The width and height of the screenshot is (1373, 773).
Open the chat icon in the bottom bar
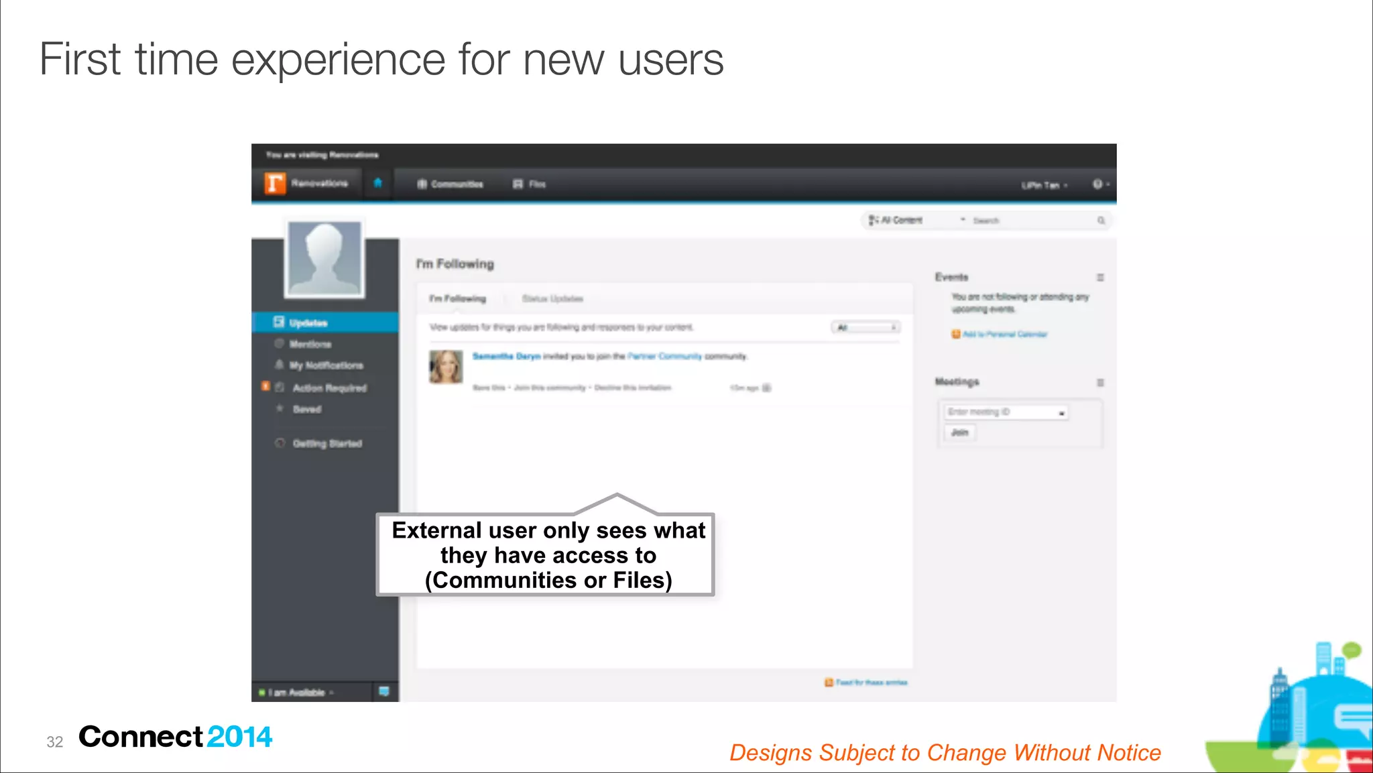pos(384,691)
